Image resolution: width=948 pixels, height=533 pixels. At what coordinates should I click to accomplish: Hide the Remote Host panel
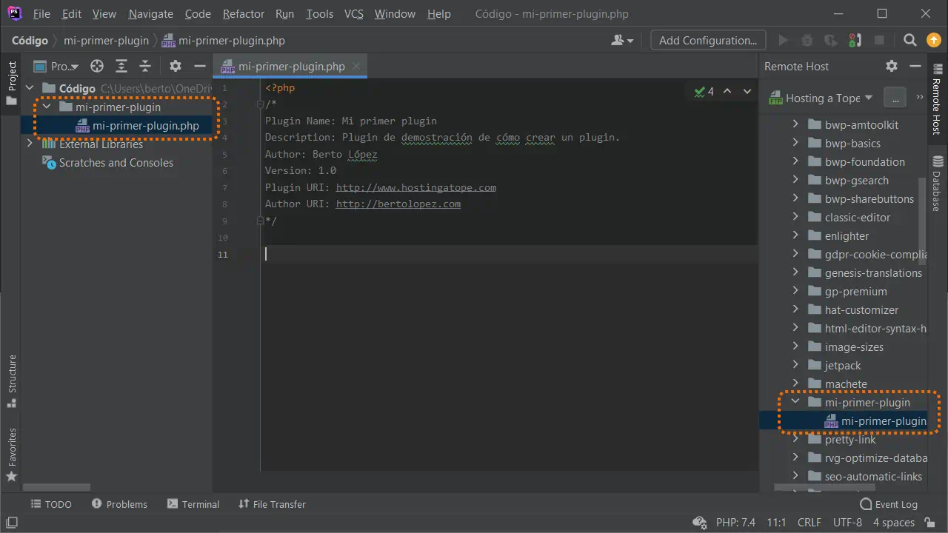[x=915, y=66]
